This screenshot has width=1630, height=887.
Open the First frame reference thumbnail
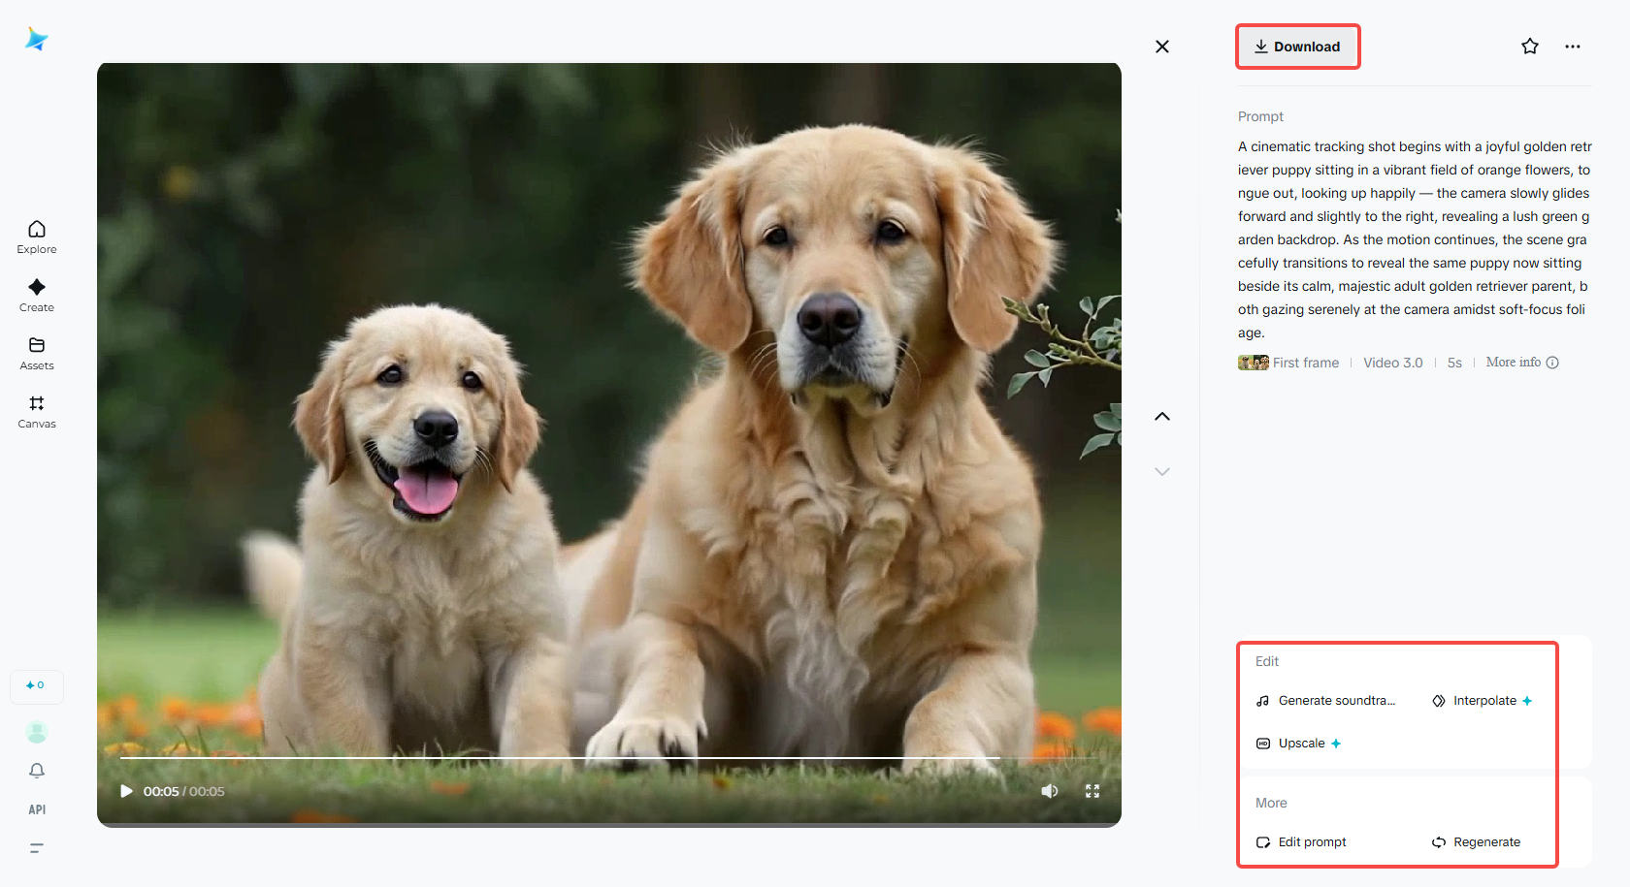[x=1254, y=363]
